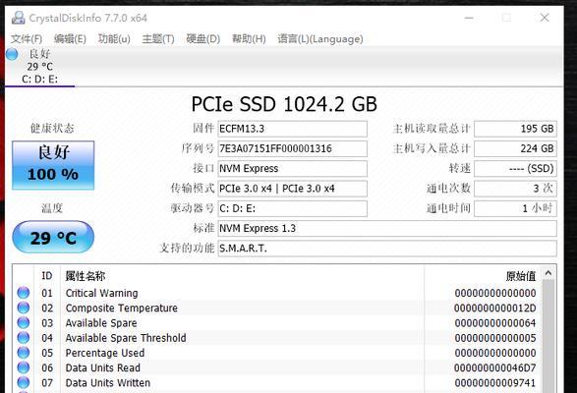The height and width of the screenshot is (393, 577).
Task: Click the 29 °C temperature button
Action: pos(53,237)
